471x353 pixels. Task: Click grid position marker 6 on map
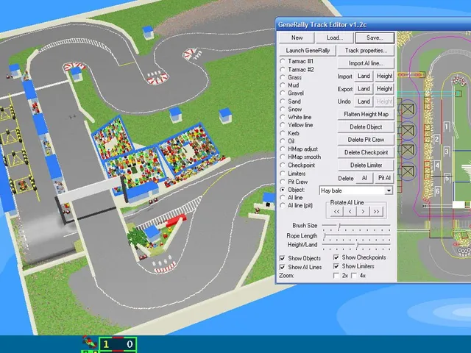tap(438, 191)
